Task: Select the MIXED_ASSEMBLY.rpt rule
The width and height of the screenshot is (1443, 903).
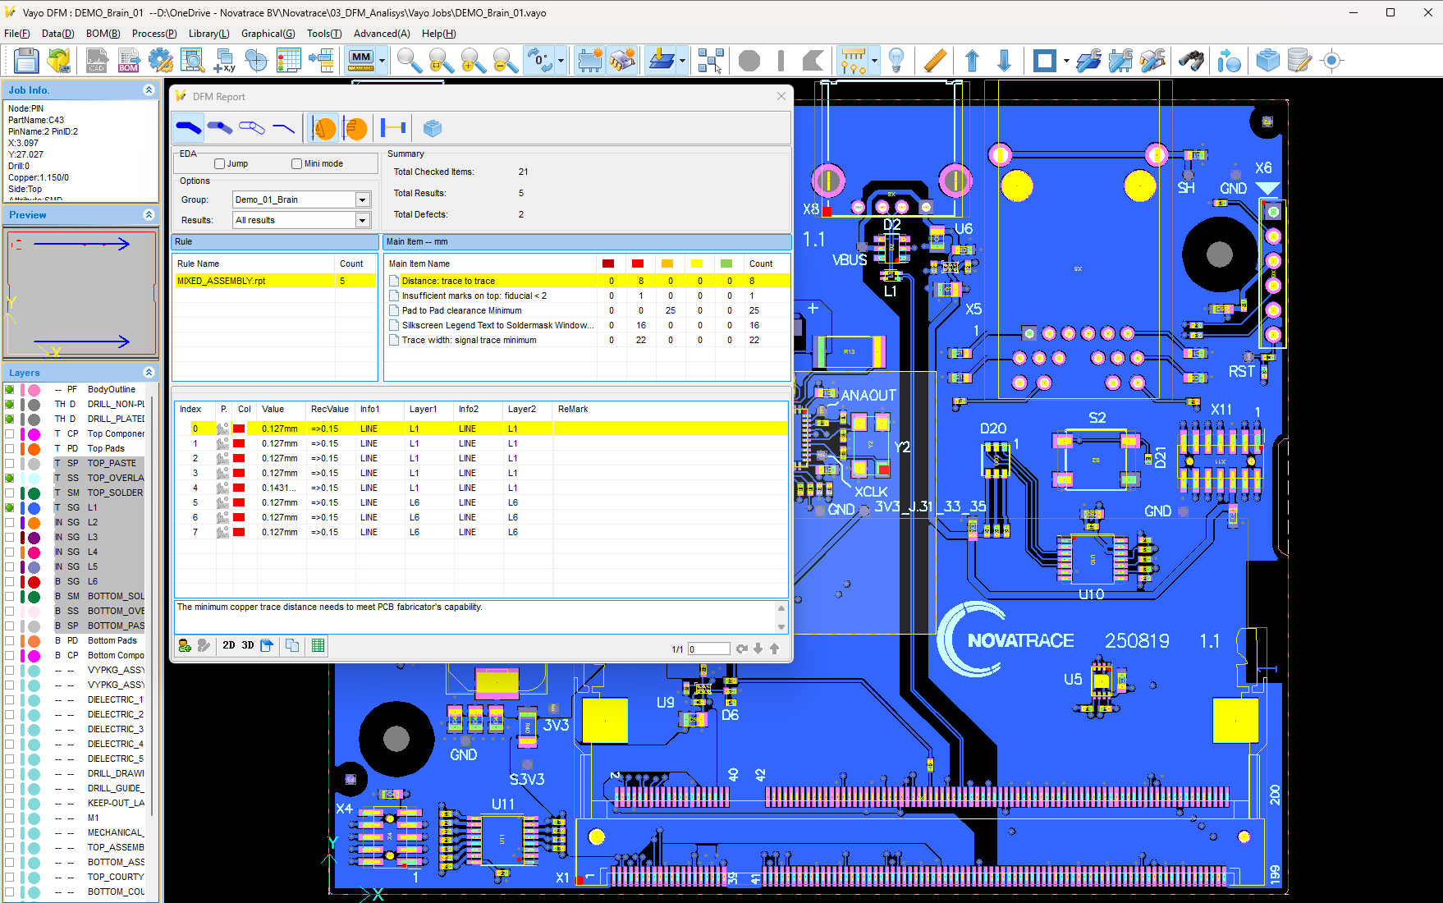Action: point(222,281)
